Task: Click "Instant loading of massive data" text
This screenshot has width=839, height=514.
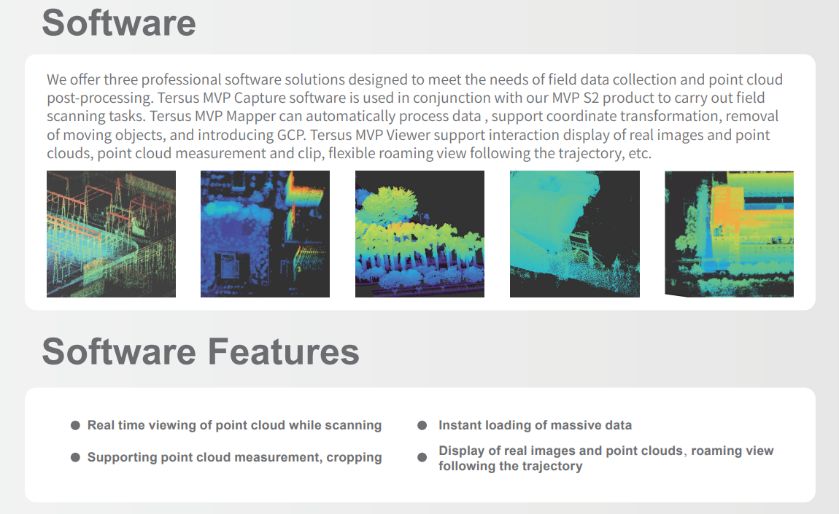Action: point(535,425)
